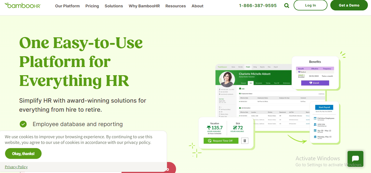This screenshot has height=173, width=371.
Task: Click the calendar icon beside Apr 30 - May 13
Action: point(315,131)
